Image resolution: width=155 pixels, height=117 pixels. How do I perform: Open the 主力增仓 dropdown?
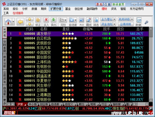click(107, 19)
